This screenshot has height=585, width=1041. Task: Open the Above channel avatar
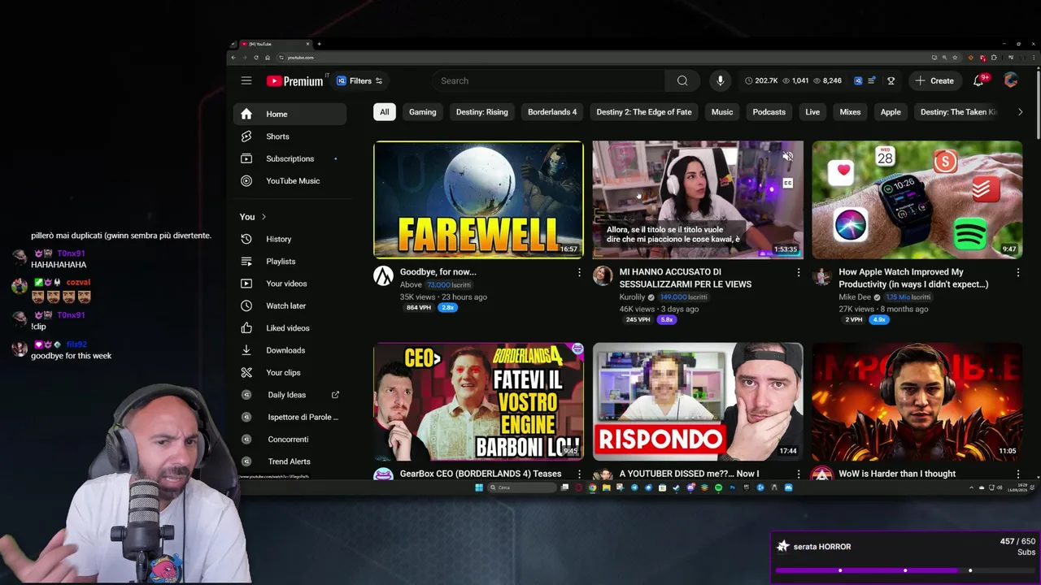coord(383,275)
